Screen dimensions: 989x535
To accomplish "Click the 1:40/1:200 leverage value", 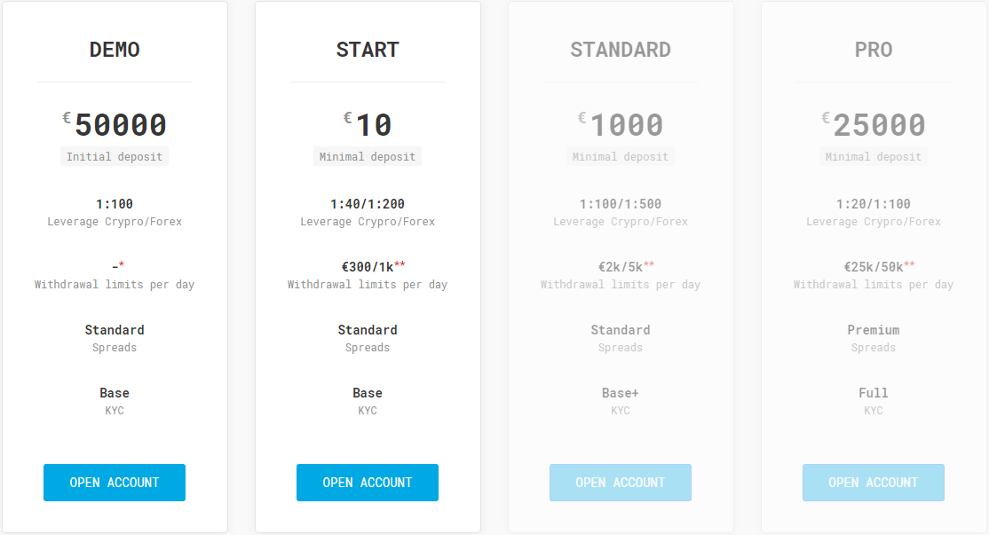I will (368, 204).
